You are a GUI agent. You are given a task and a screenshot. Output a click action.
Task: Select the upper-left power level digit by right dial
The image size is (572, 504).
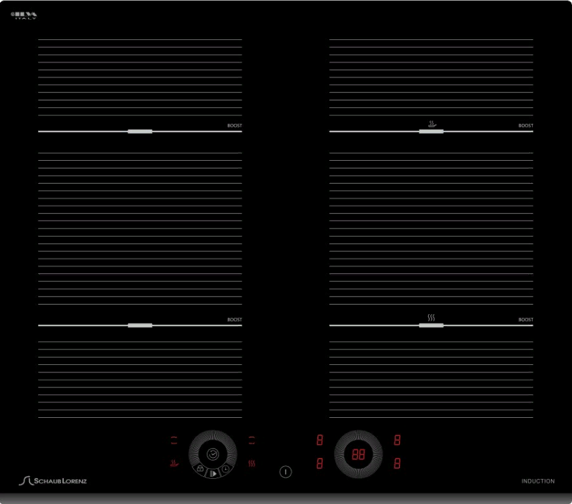pyautogui.click(x=320, y=440)
